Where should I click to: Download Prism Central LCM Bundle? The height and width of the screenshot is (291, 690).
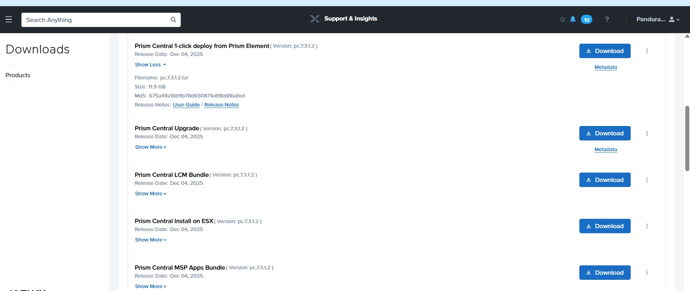click(x=605, y=180)
